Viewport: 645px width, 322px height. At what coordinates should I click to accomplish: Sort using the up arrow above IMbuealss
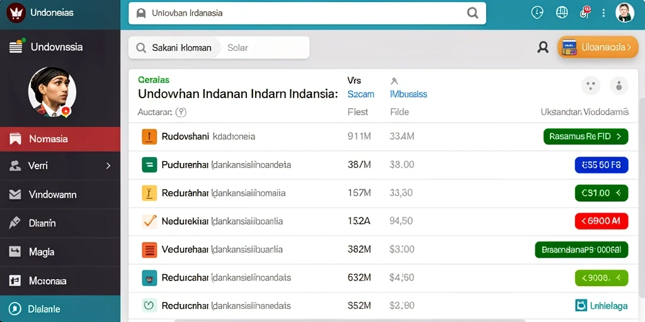[394, 81]
